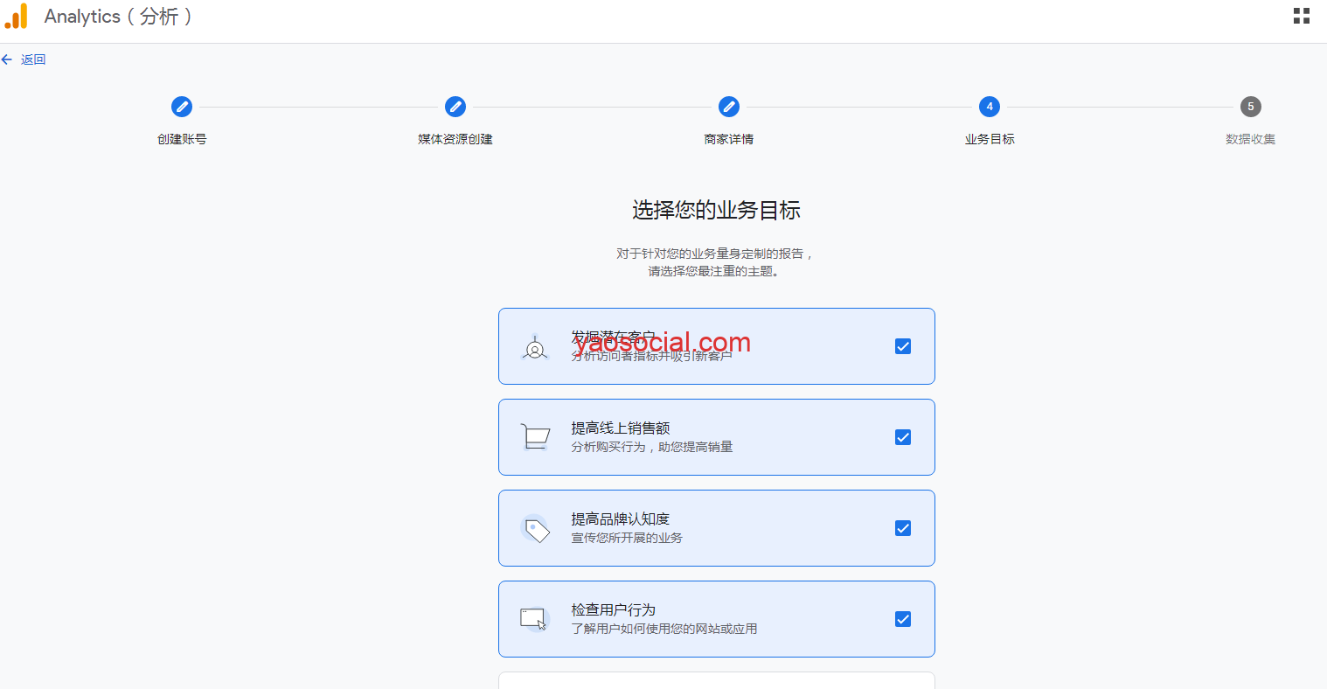1327x689 pixels.
Task: Click the step 5 circle for 数据收集
Action: [x=1250, y=107]
